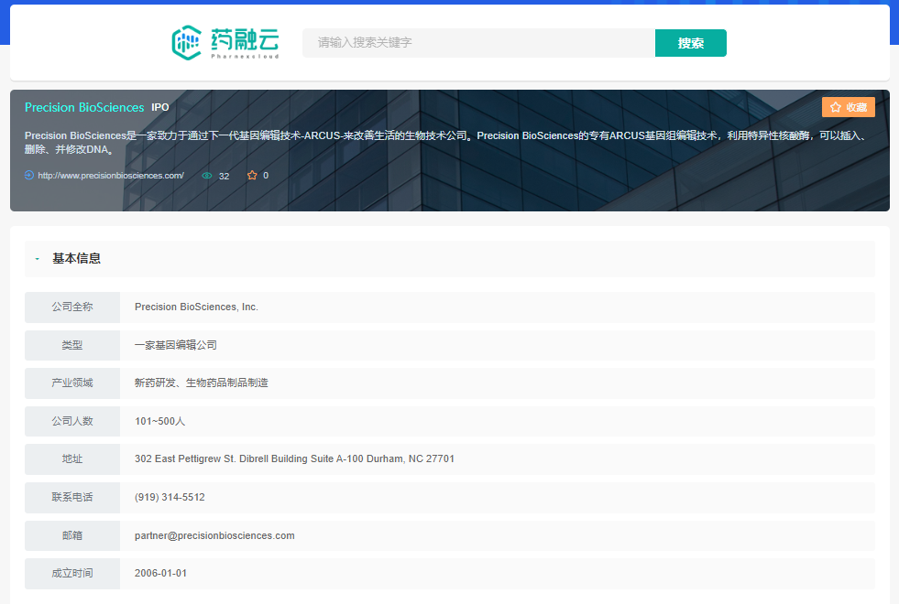Click the 2006-01-01 founding date

pyautogui.click(x=160, y=573)
